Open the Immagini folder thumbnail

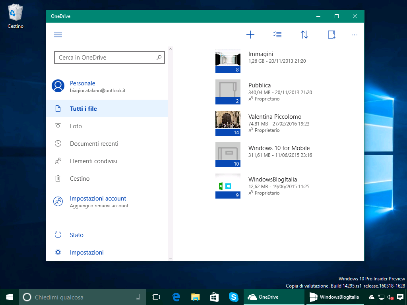[228, 61]
